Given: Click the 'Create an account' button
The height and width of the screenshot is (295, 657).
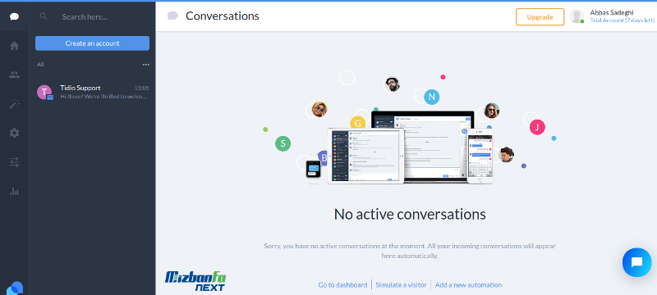Looking at the screenshot, I should point(92,43).
